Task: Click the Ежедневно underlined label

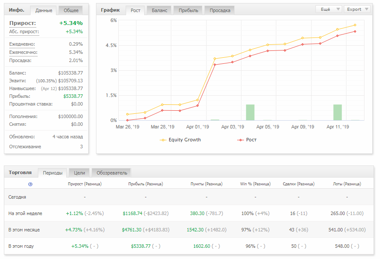Action: (22, 44)
